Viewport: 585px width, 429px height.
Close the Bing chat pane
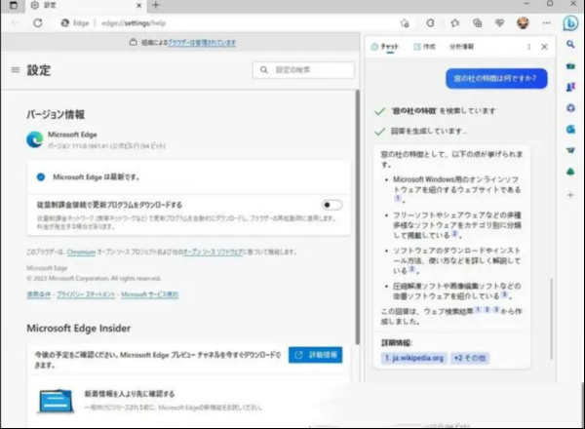point(544,47)
